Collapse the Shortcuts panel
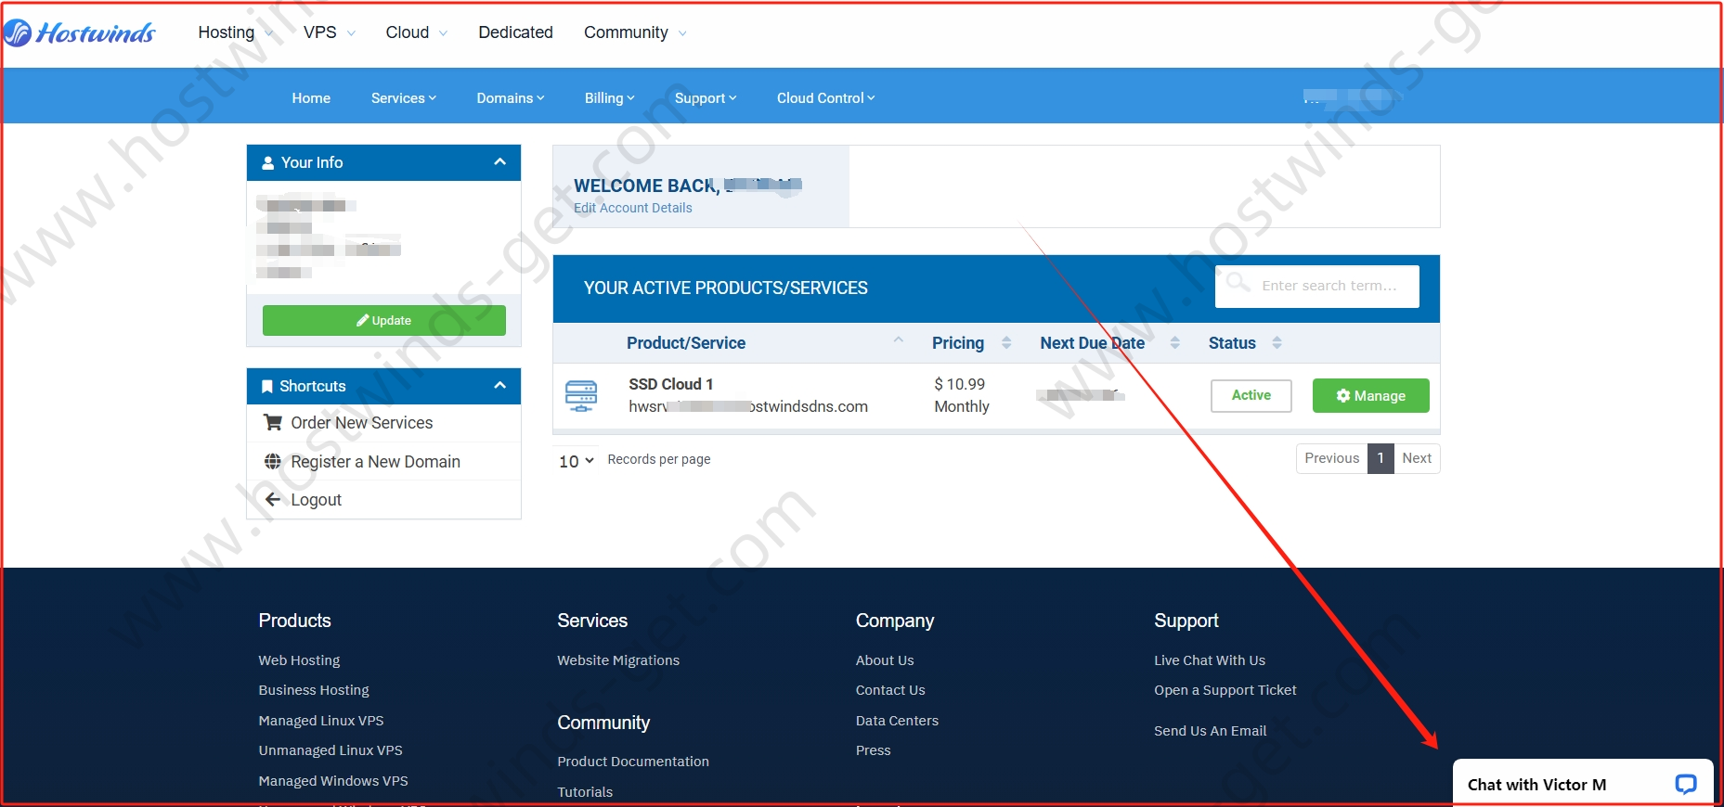This screenshot has width=1724, height=807. (x=499, y=386)
